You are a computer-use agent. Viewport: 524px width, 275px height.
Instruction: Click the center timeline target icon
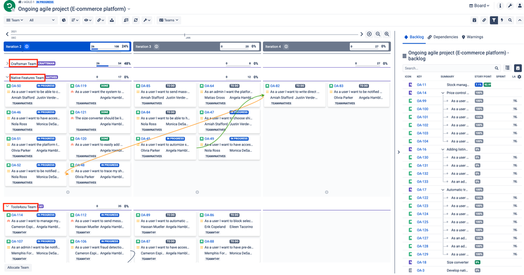coord(369,34)
